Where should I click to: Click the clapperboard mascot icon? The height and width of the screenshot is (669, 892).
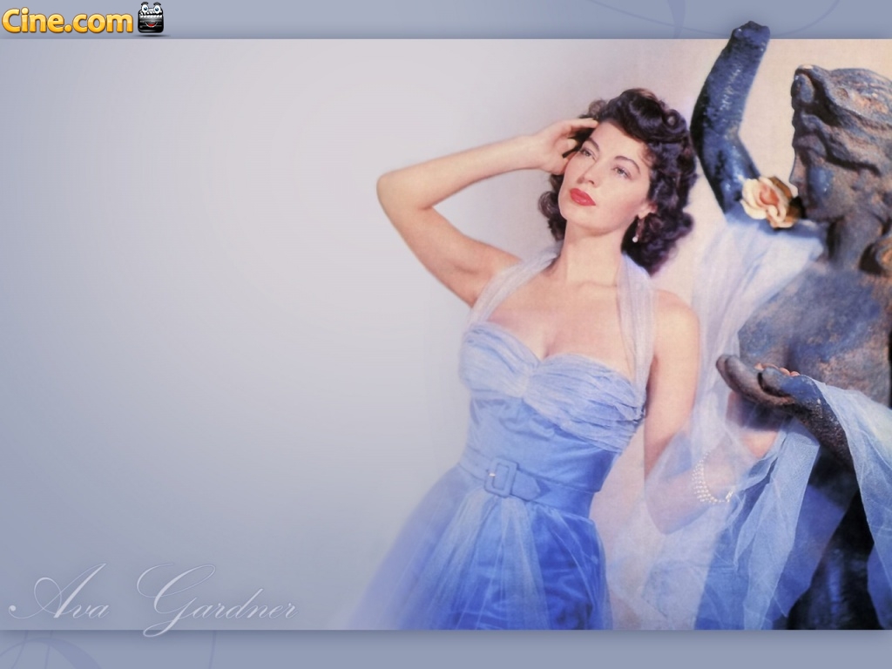[x=151, y=17]
